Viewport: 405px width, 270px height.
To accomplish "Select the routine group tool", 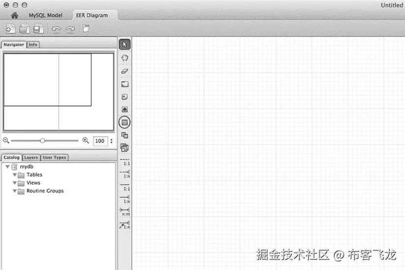I will pos(125,148).
